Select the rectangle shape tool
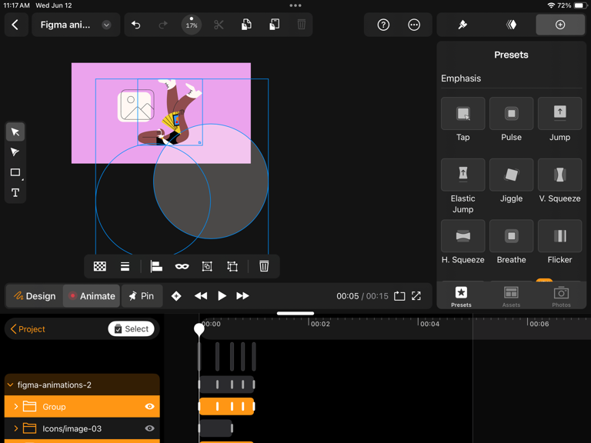 pyautogui.click(x=15, y=172)
